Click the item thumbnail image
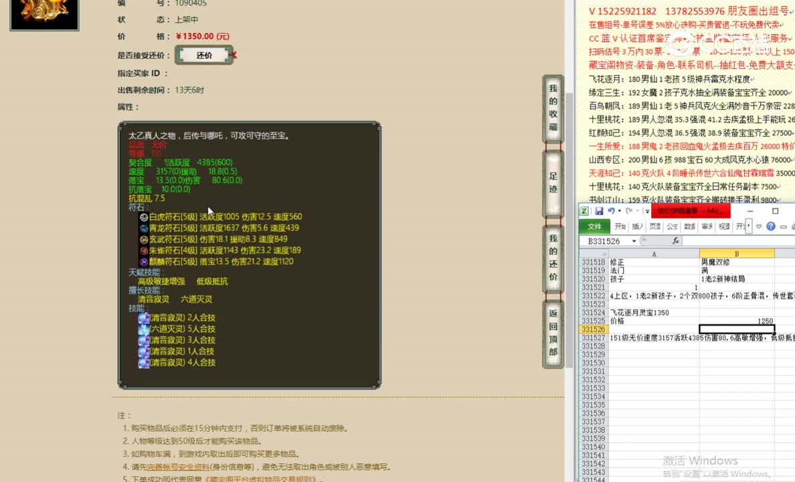The width and height of the screenshot is (795, 482). pyautogui.click(x=45, y=14)
